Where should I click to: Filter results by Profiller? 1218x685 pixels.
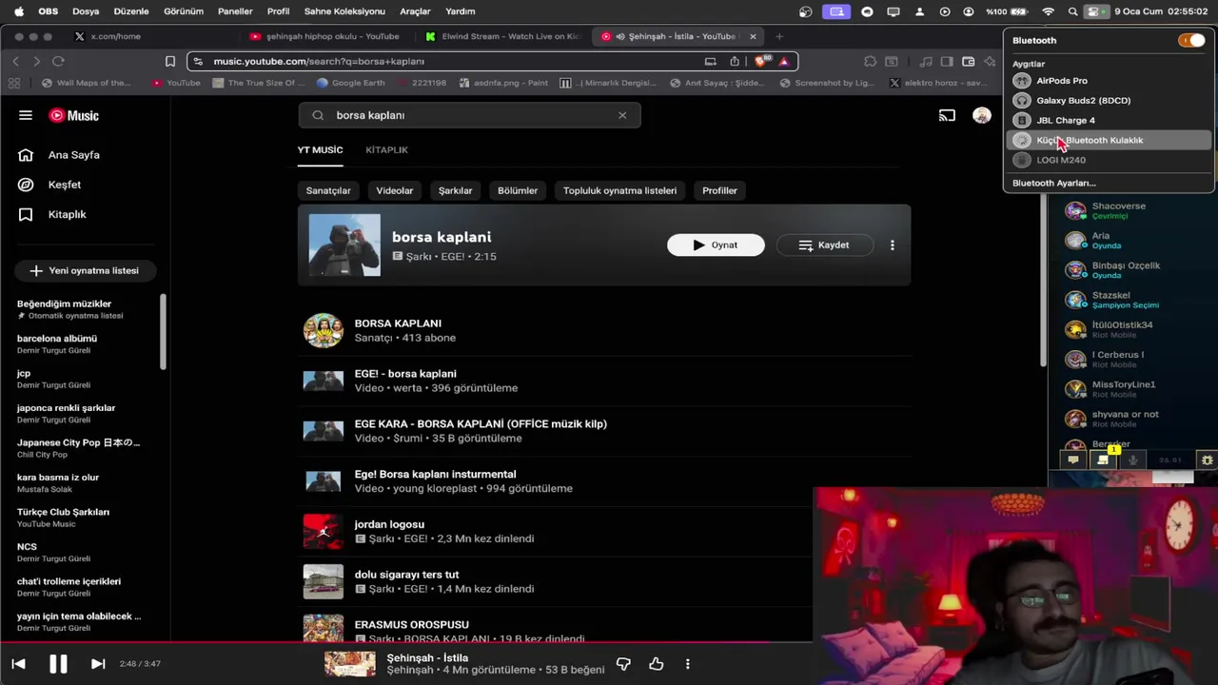click(x=719, y=190)
